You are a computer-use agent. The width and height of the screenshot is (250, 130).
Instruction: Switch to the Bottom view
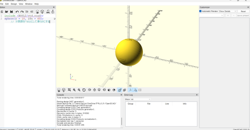99,90
